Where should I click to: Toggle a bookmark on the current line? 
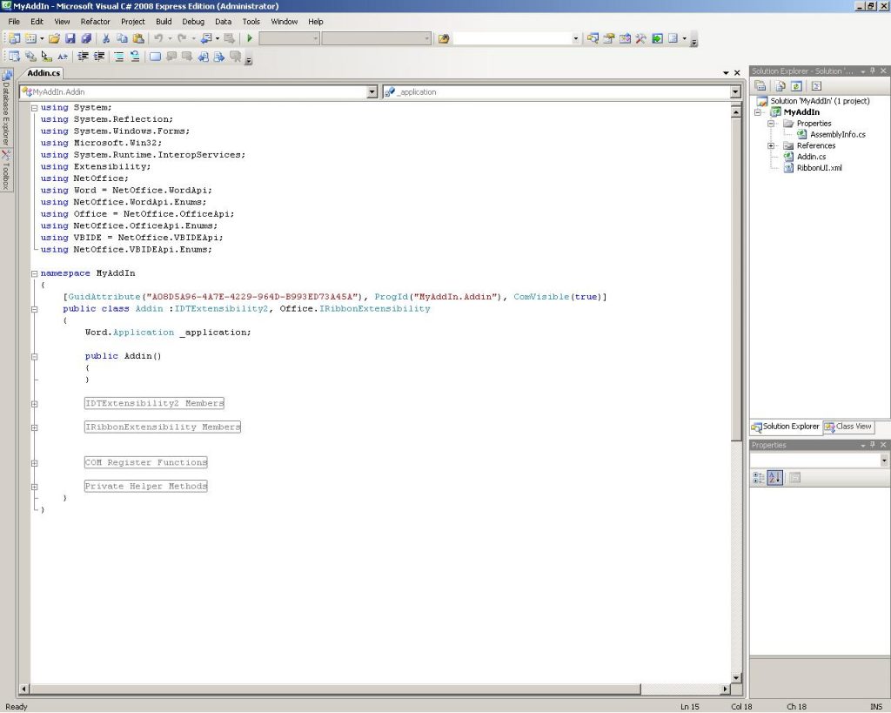pos(155,57)
